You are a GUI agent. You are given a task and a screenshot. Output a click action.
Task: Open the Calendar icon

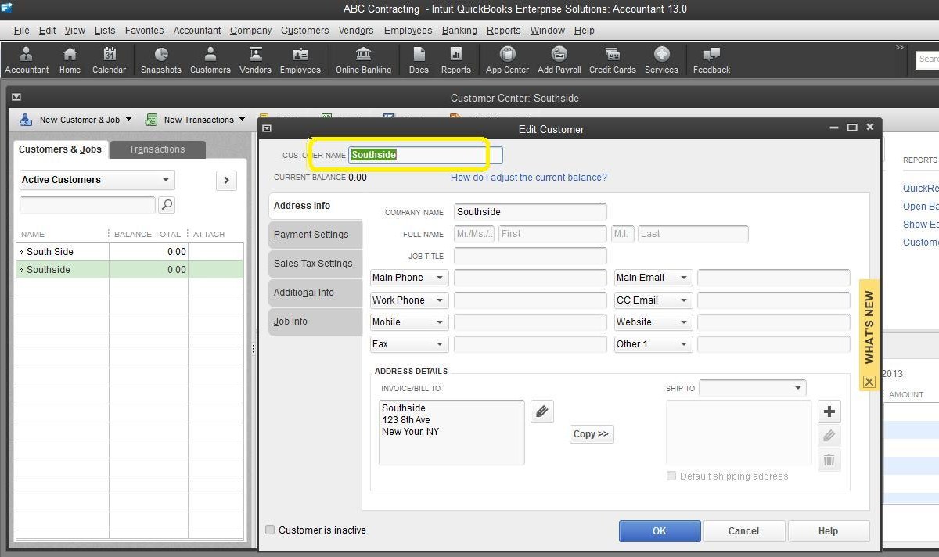coord(109,60)
